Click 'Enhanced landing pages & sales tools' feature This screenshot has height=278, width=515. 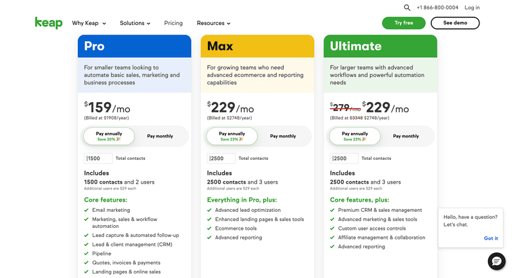click(259, 220)
